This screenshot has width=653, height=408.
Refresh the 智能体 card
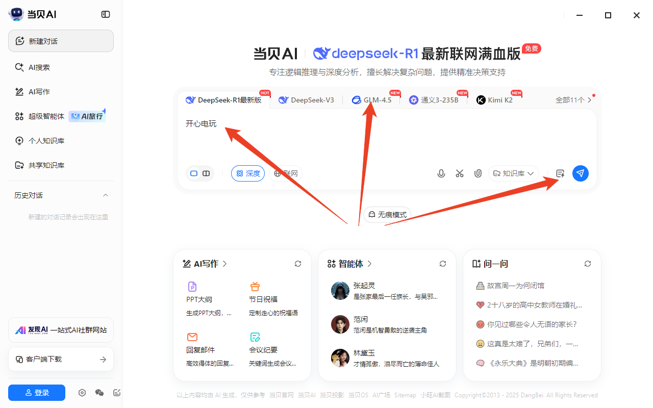443,264
